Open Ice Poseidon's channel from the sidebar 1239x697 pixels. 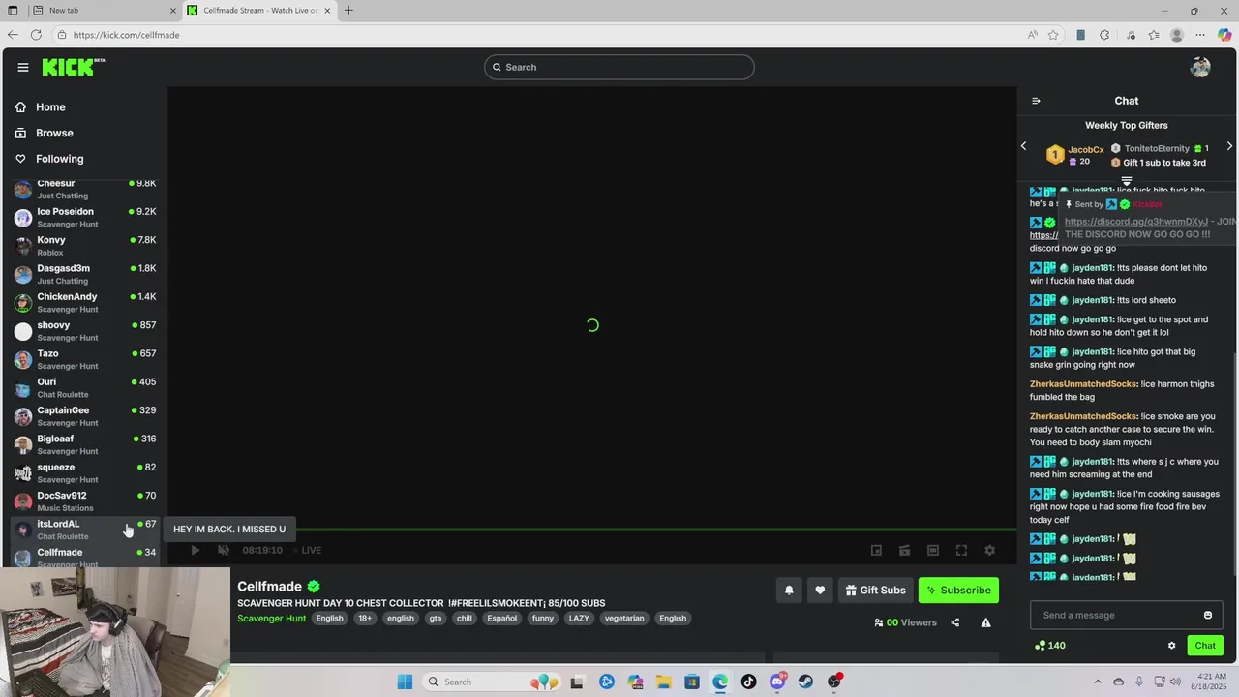tap(85, 218)
